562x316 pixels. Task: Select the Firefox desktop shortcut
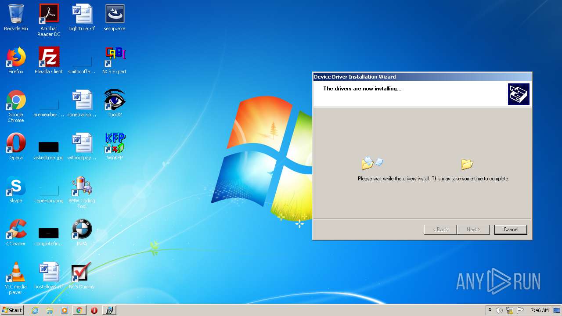point(16,61)
